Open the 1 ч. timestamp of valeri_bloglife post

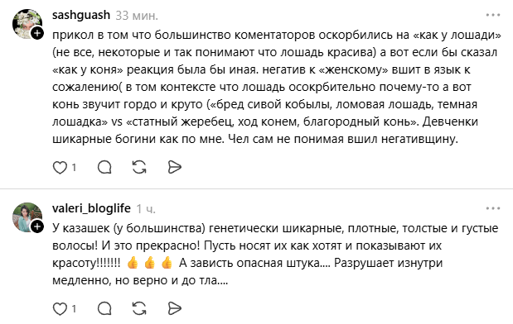click(x=146, y=209)
